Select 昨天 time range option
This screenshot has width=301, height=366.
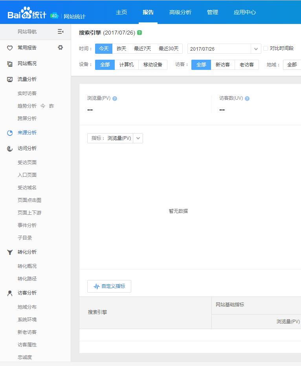click(x=121, y=49)
